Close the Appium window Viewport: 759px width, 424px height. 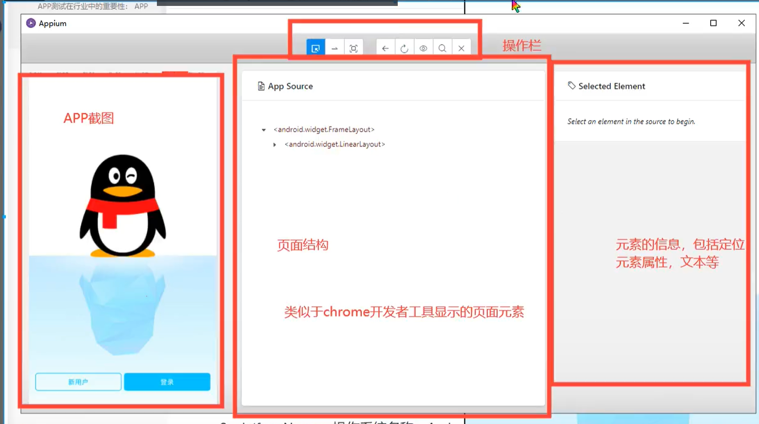741,23
